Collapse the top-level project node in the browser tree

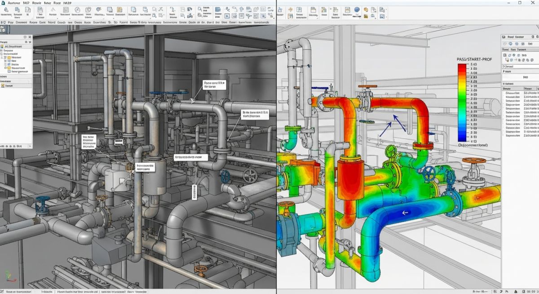(4, 46)
